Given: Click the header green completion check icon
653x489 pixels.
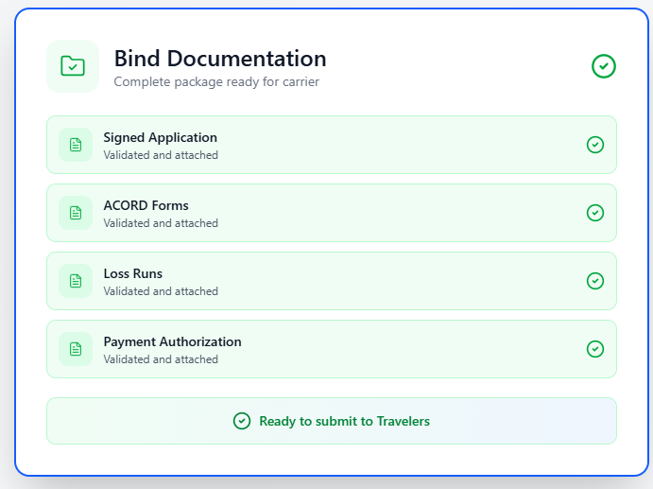Looking at the screenshot, I should click(604, 66).
